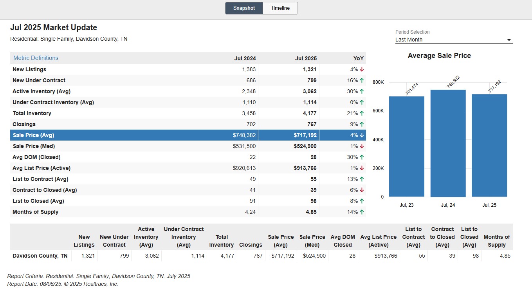532x296 pixels.
Task: Open the Metric Definitions link
Action: pyautogui.click(x=36, y=58)
